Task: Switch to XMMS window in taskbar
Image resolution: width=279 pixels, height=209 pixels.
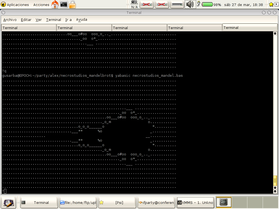Action: [195, 202]
